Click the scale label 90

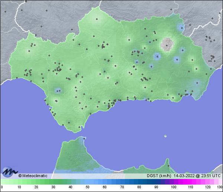(156, 187)
